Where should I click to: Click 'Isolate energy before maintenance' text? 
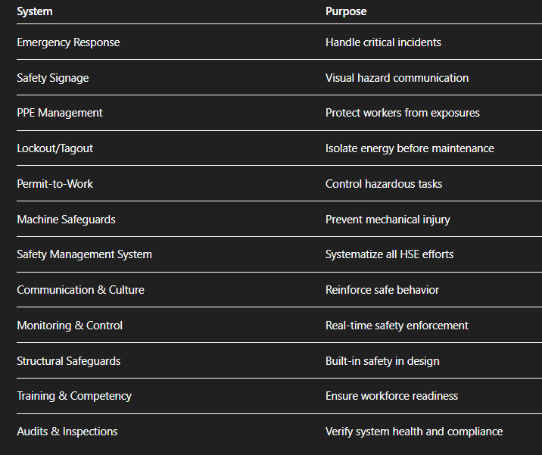pyautogui.click(x=410, y=148)
